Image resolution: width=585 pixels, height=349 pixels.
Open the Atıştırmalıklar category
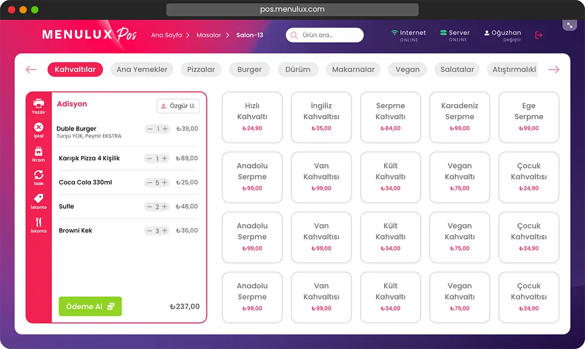click(x=512, y=69)
